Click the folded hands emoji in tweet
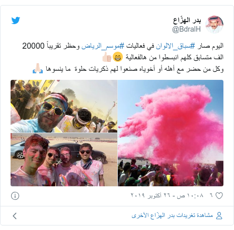The image size is (234, 230). pos(38,68)
